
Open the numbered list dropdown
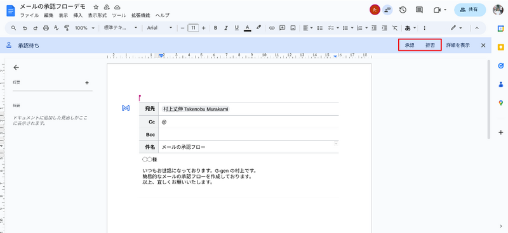(x=362, y=28)
